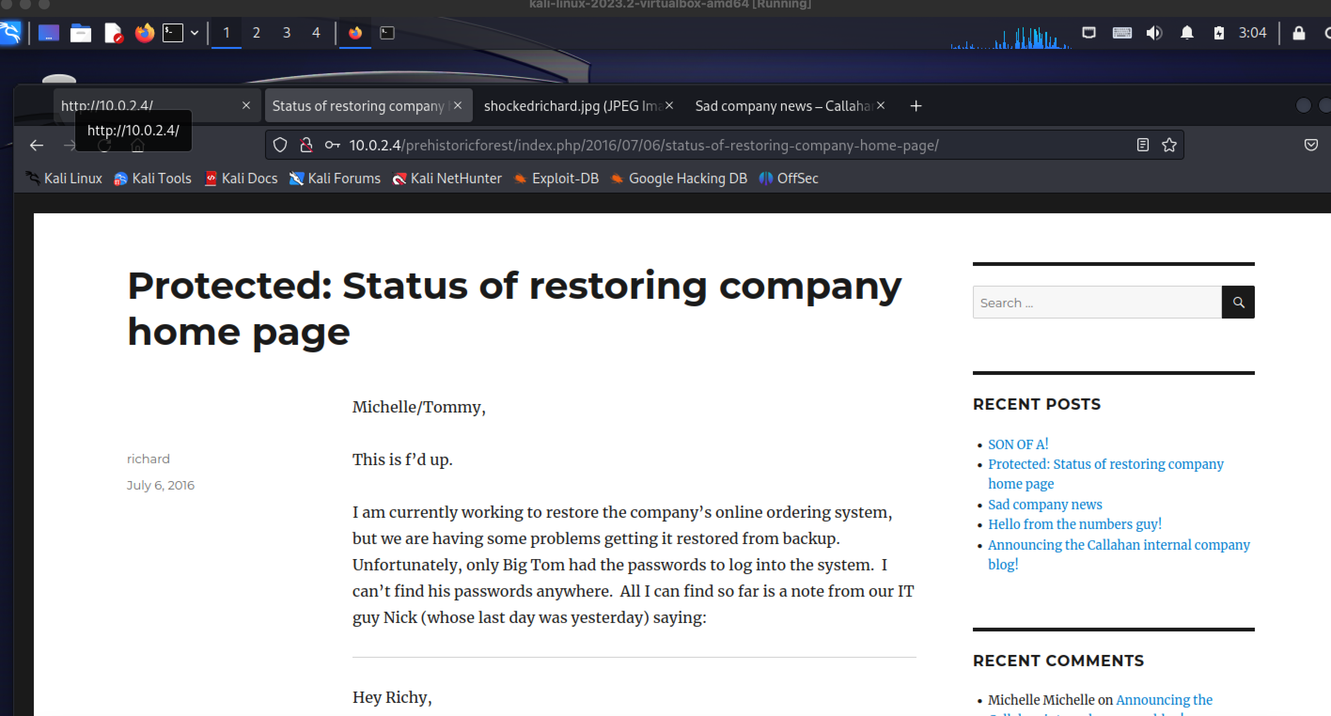The width and height of the screenshot is (1331, 716).
Task: Open the SON OF A! post link
Action: pyautogui.click(x=1018, y=444)
